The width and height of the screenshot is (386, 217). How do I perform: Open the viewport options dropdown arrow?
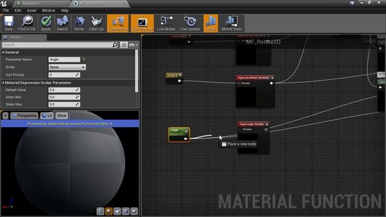(5, 116)
